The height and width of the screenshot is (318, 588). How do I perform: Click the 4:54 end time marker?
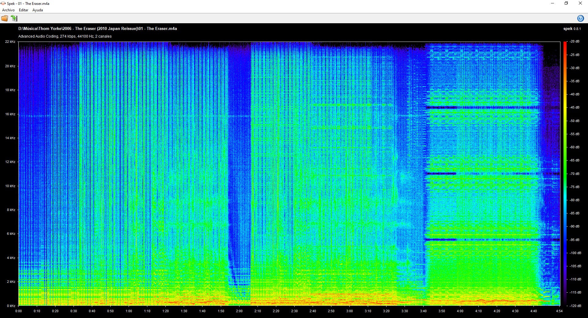(559, 311)
